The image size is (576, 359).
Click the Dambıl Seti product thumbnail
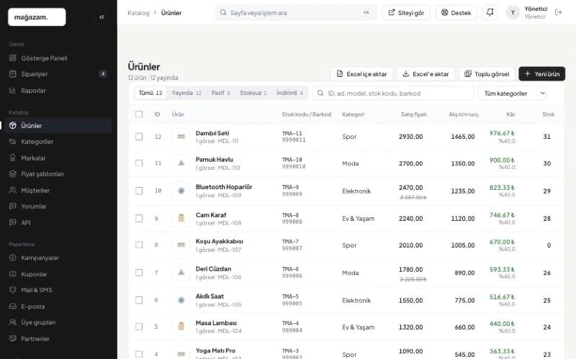tap(181, 137)
